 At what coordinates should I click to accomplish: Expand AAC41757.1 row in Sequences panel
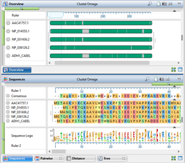pyautogui.click(x=8, y=103)
